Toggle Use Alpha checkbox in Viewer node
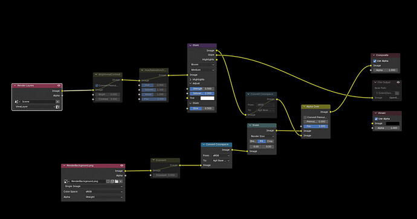This screenshot has width=417, height=219. point(376,119)
